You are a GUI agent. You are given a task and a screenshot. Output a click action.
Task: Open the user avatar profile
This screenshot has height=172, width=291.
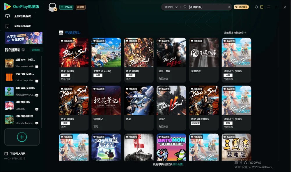pos(52,7)
